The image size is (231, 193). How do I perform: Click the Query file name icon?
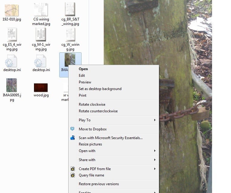coord(72,175)
